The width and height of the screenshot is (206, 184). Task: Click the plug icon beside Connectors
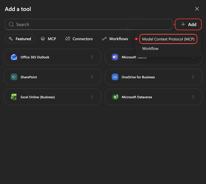click(68, 39)
